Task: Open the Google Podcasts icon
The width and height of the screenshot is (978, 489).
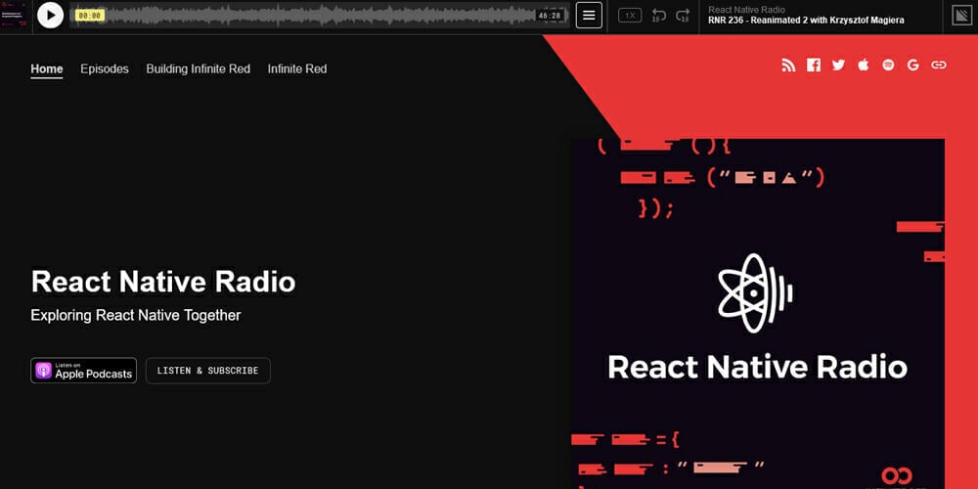Action: 913,65
